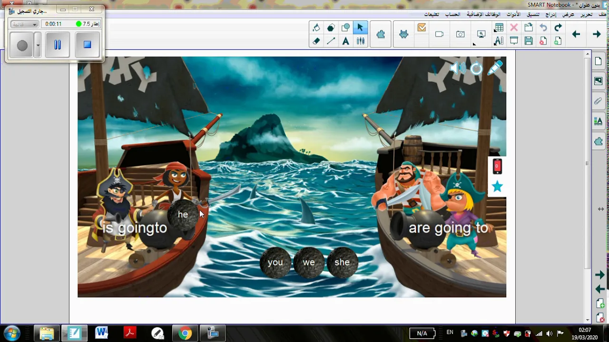Go to the previous page arrow
Viewport: 609px width, 342px height.
tap(576, 34)
